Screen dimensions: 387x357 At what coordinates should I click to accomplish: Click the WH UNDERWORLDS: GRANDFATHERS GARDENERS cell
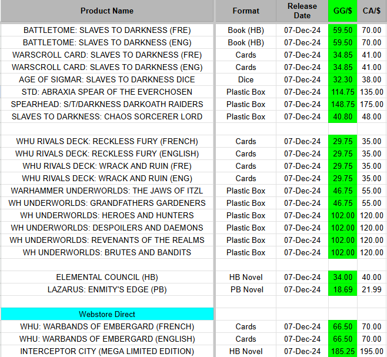(x=107, y=203)
